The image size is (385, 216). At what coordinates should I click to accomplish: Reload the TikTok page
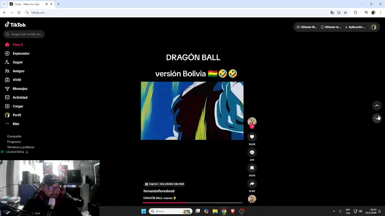(x=19, y=13)
